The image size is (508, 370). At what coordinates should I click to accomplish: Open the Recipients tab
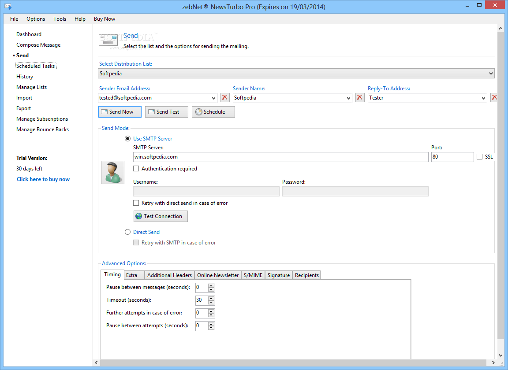pos(306,275)
